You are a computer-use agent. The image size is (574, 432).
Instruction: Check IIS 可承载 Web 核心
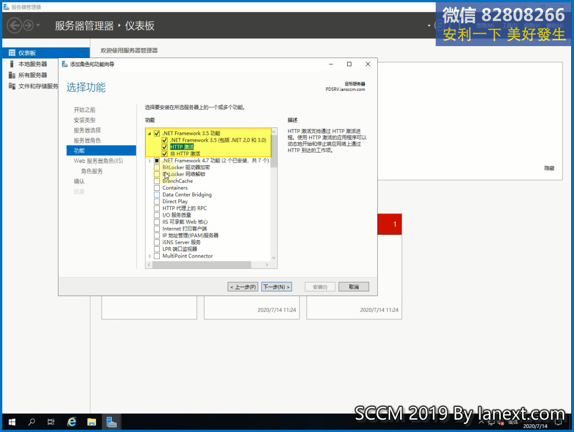[157, 222]
